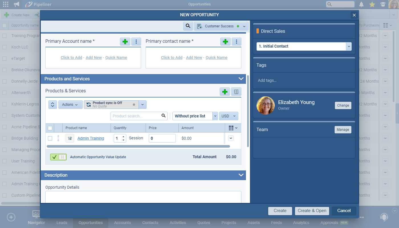Screen dimensions: 399x228
Task: Add new Primary Account with green plus
Action: pyautogui.click(x=125, y=42)
